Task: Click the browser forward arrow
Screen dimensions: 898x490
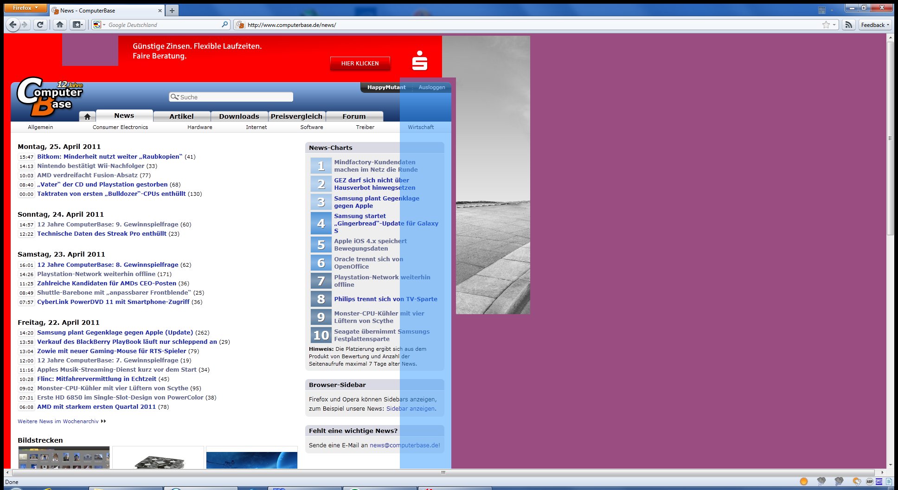Action: [25, 25]
